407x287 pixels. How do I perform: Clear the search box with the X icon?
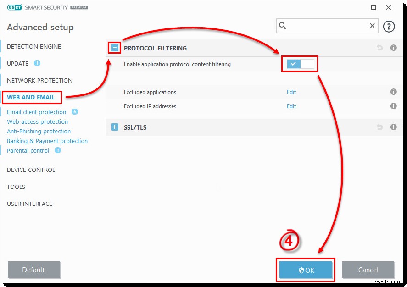coord(372,26)
